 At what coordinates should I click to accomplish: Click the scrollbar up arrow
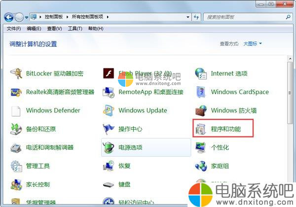pyautogui.click(x=290, y=59)
